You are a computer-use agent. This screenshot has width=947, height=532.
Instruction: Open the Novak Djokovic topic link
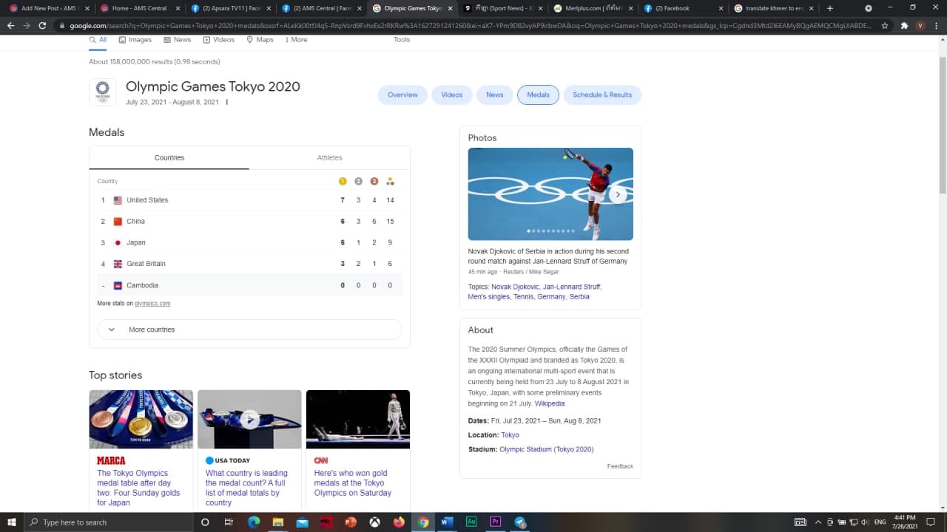coord(515,287)
